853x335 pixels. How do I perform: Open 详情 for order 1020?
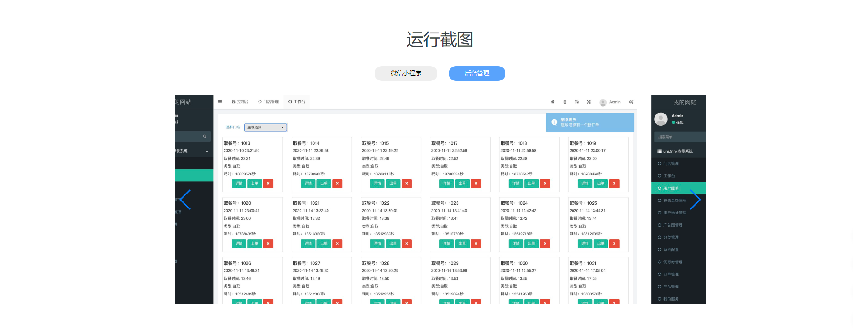click(x=239, y=243)
